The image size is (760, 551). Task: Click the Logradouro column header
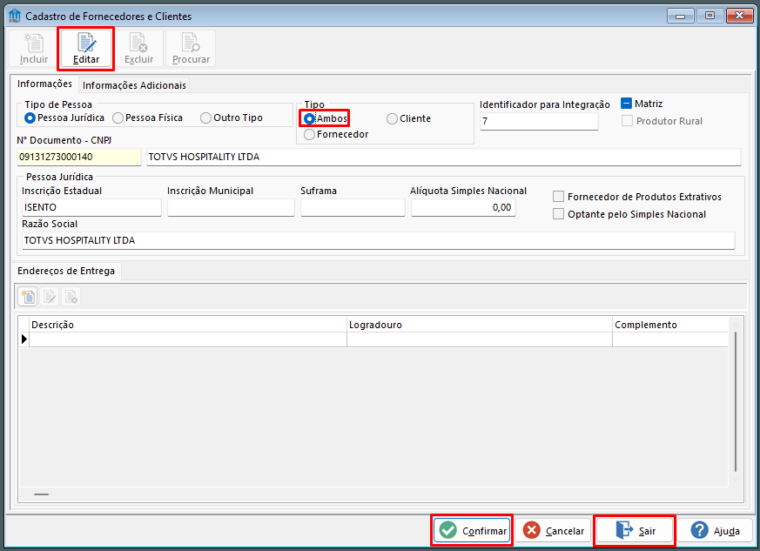(480, 325)
